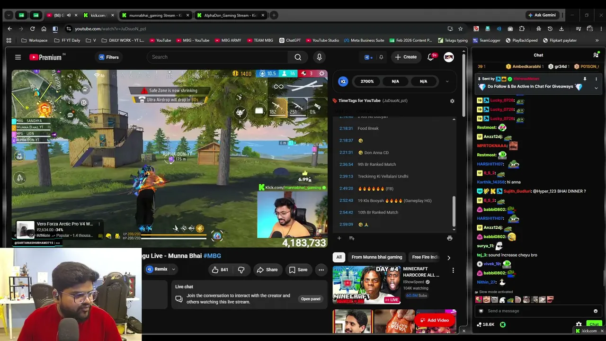Screen dimensions: 606x341
Task: Open the video's more actions ellipsis
Action: click(321, 269)
